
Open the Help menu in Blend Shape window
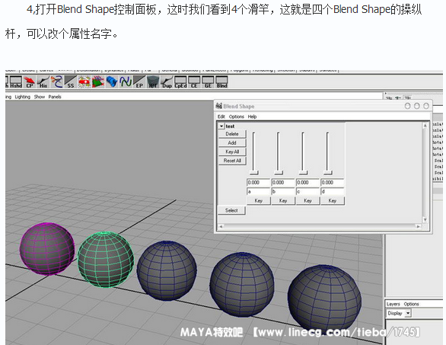coord(252,117)
